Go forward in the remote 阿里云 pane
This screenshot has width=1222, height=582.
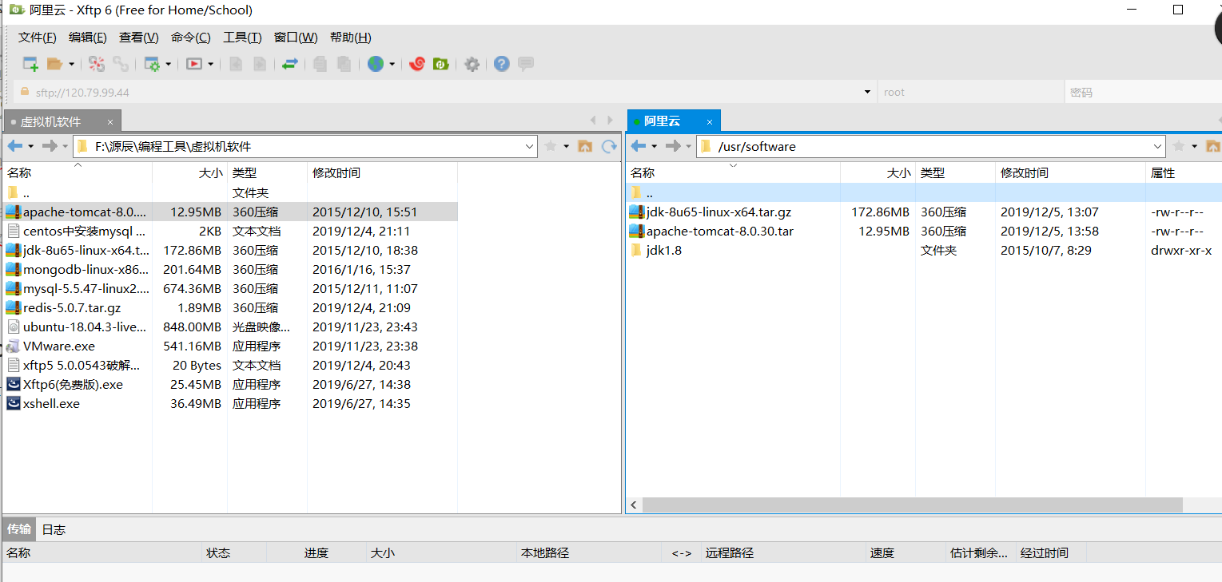[x=673, y=146]
